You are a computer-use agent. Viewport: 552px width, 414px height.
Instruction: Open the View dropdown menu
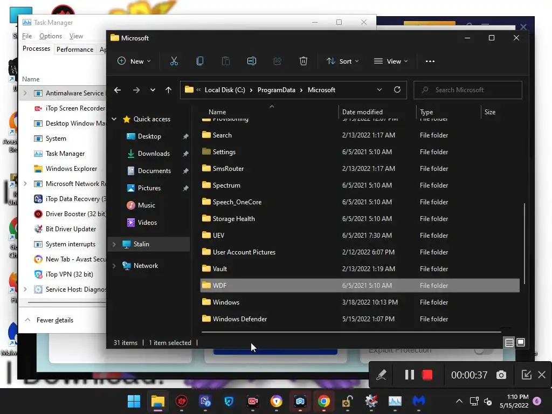click(391, 61)
